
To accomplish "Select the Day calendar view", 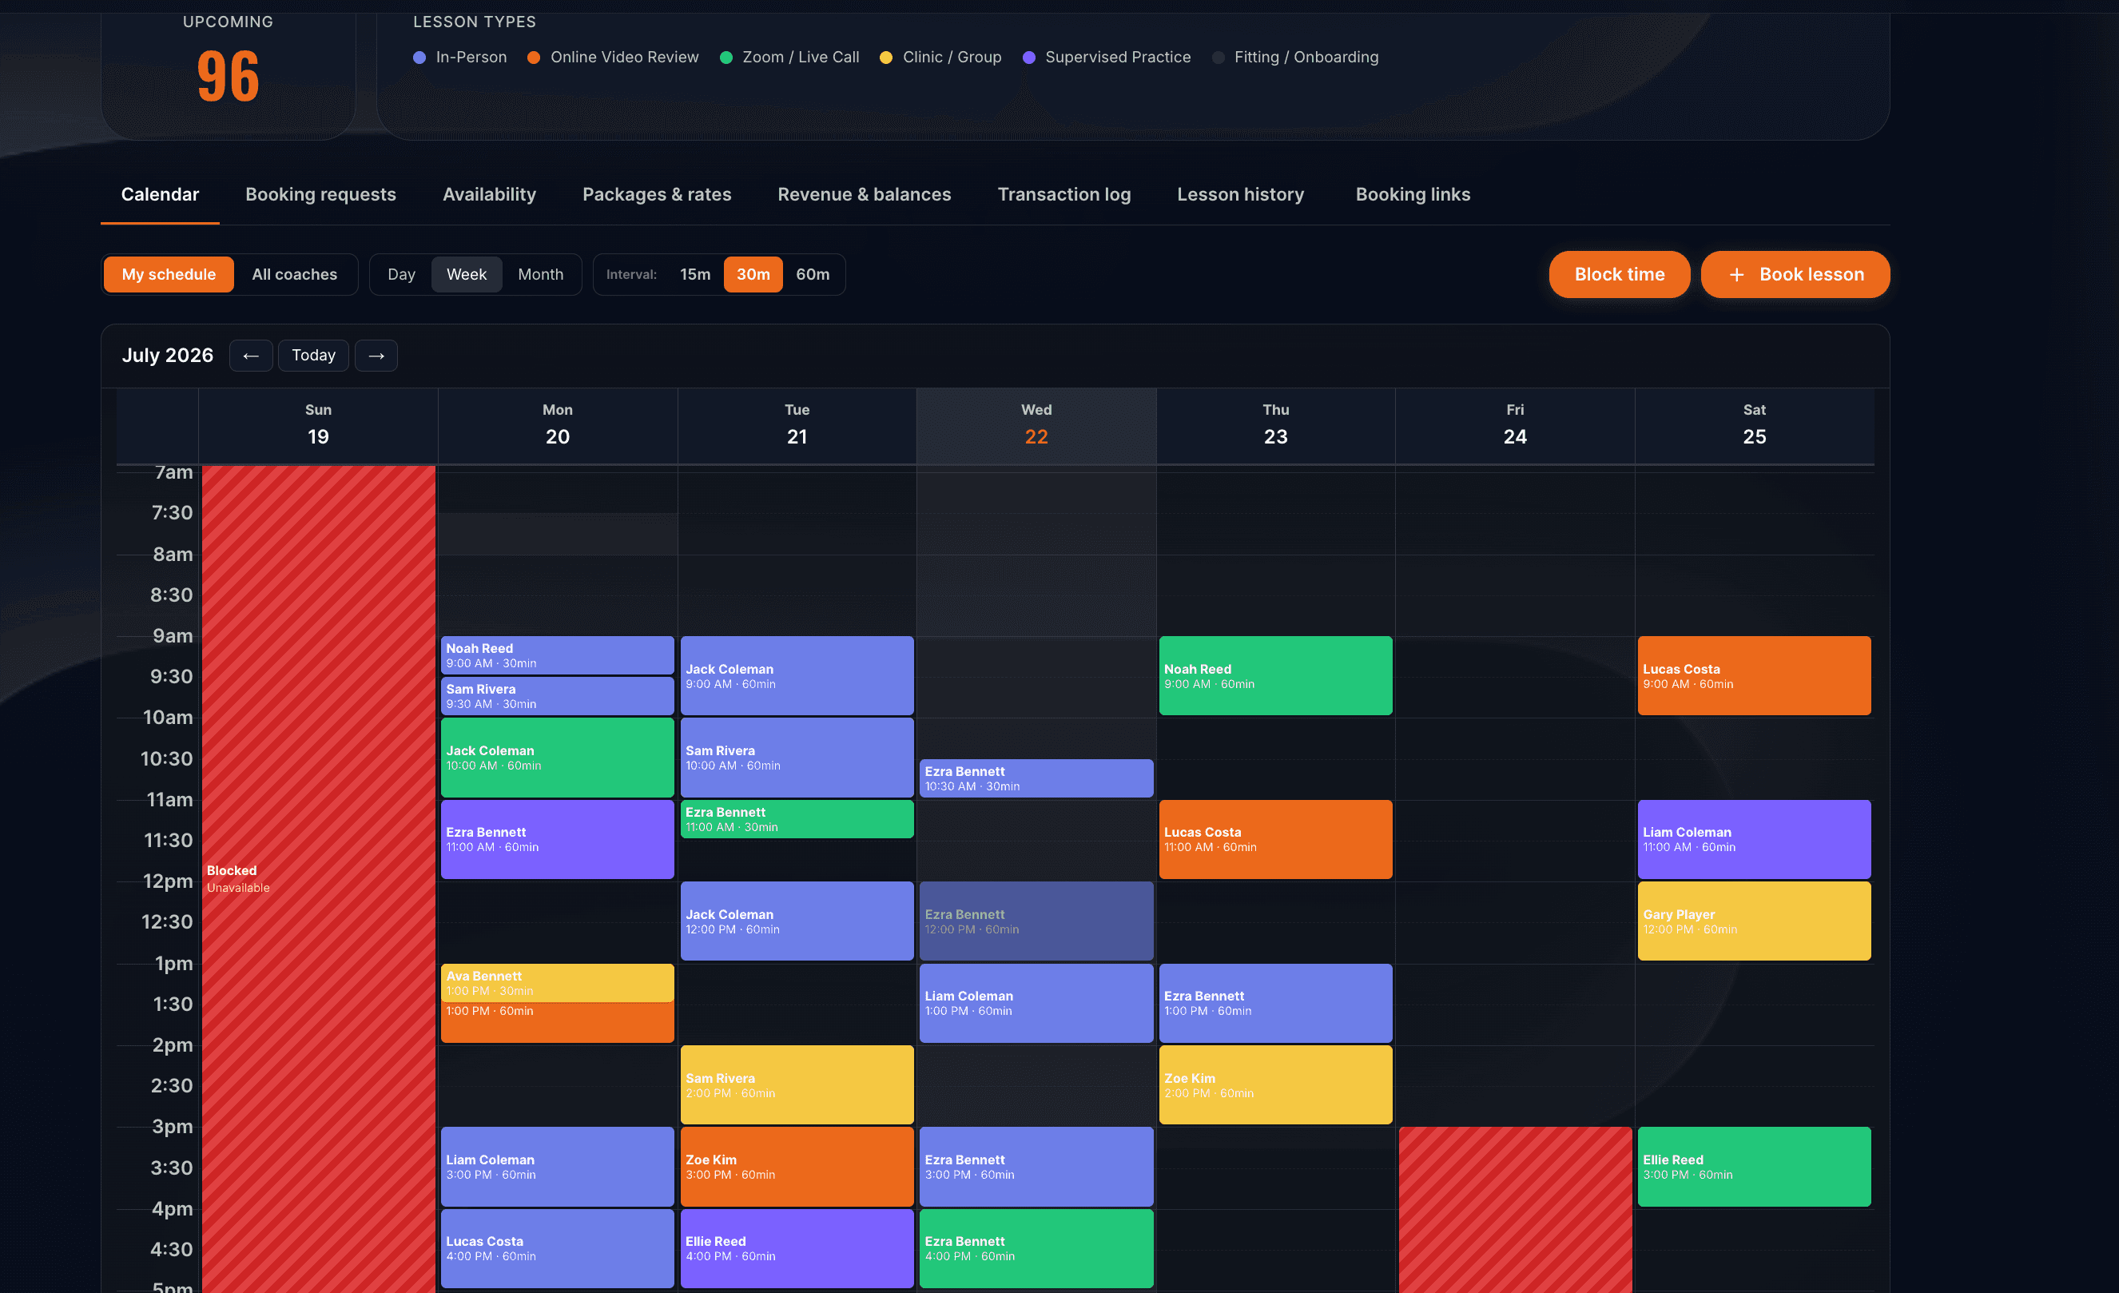I will (401, 274).
